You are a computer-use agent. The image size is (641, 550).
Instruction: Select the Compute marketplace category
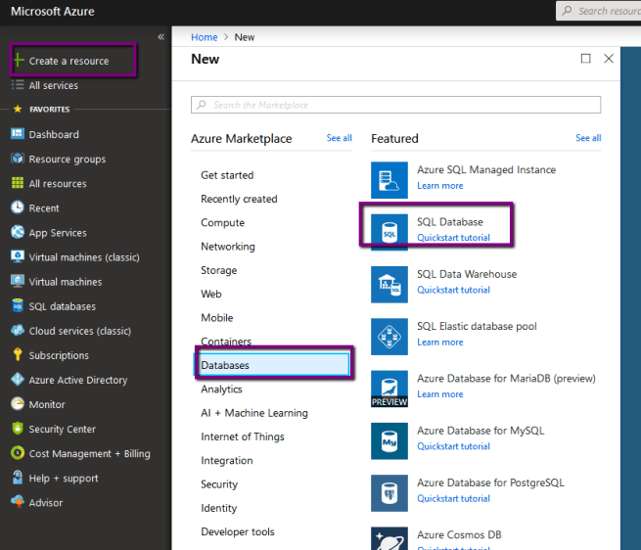pyautogui.click(x=222, y=222)
